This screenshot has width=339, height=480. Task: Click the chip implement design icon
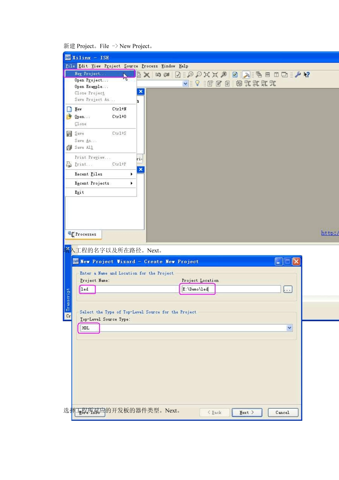(239, 84)
